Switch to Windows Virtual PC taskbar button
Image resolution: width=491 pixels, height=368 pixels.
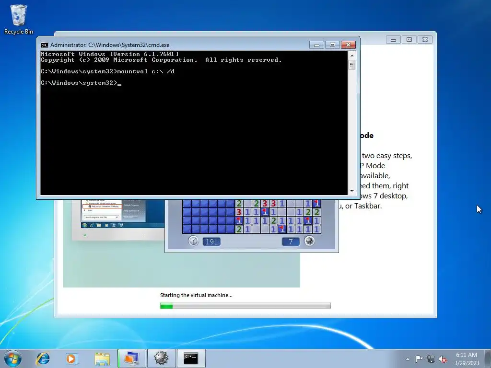coord(132,358)
